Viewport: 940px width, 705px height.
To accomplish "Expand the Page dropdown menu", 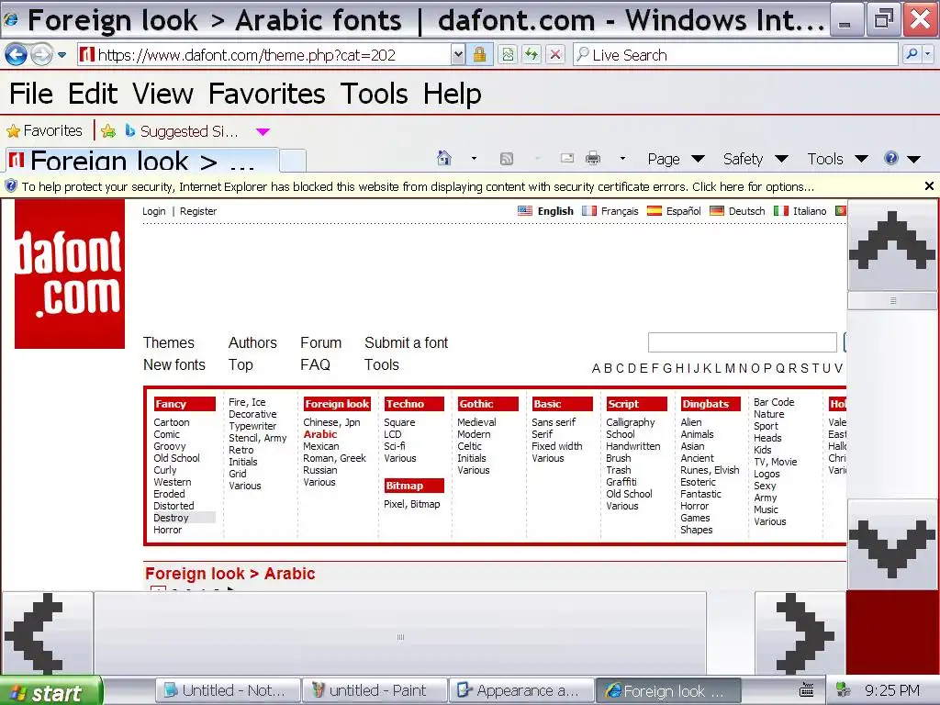I will tap(676, 159).
